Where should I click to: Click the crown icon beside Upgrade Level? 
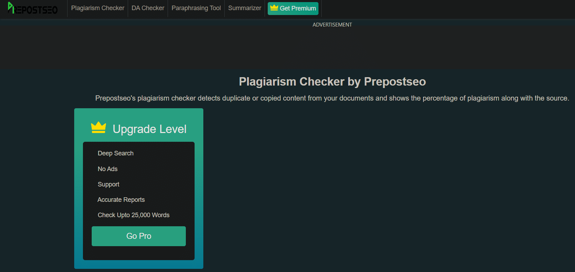[x=98, y=128]
